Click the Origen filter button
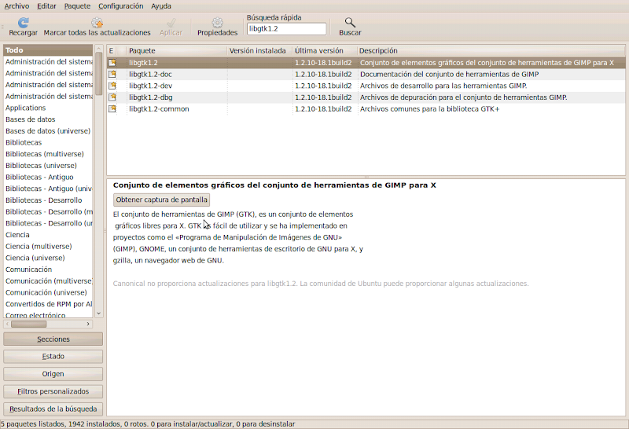 pos(53,374)
